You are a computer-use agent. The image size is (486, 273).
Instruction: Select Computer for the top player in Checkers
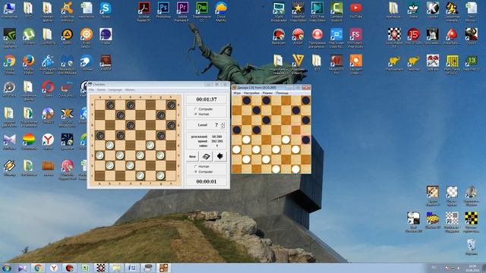point(204,109)
